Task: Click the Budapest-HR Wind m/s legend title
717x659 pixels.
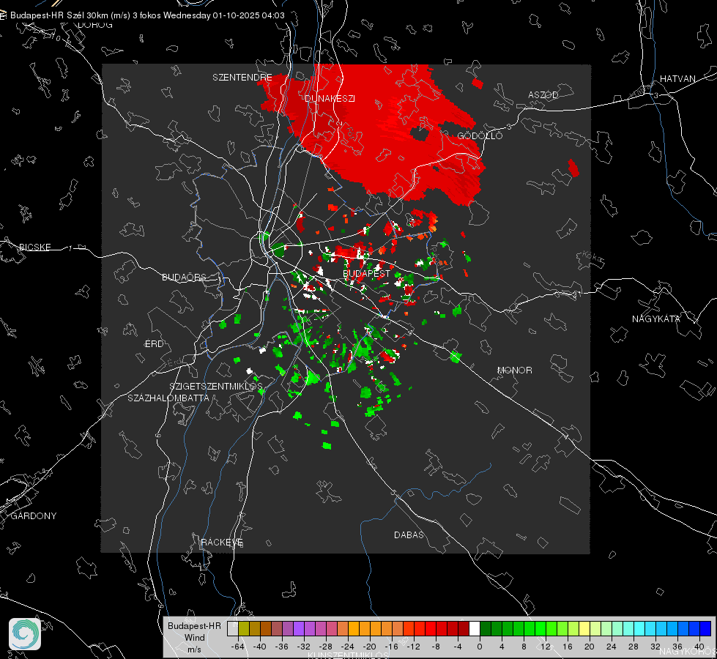Action: tap(194, 638)
